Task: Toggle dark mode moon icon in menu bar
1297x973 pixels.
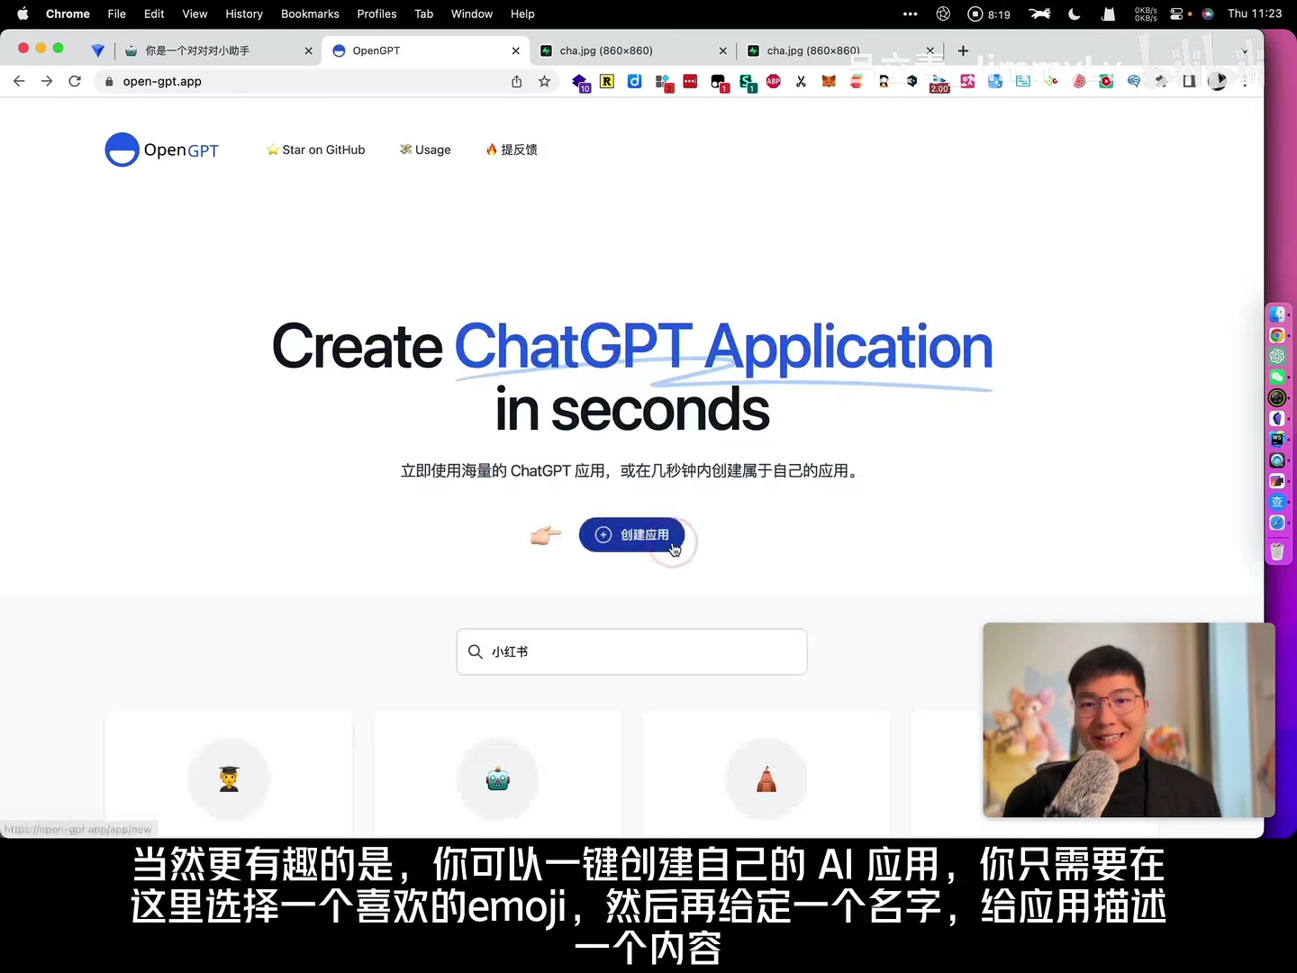Action: tap(1075, 14)
